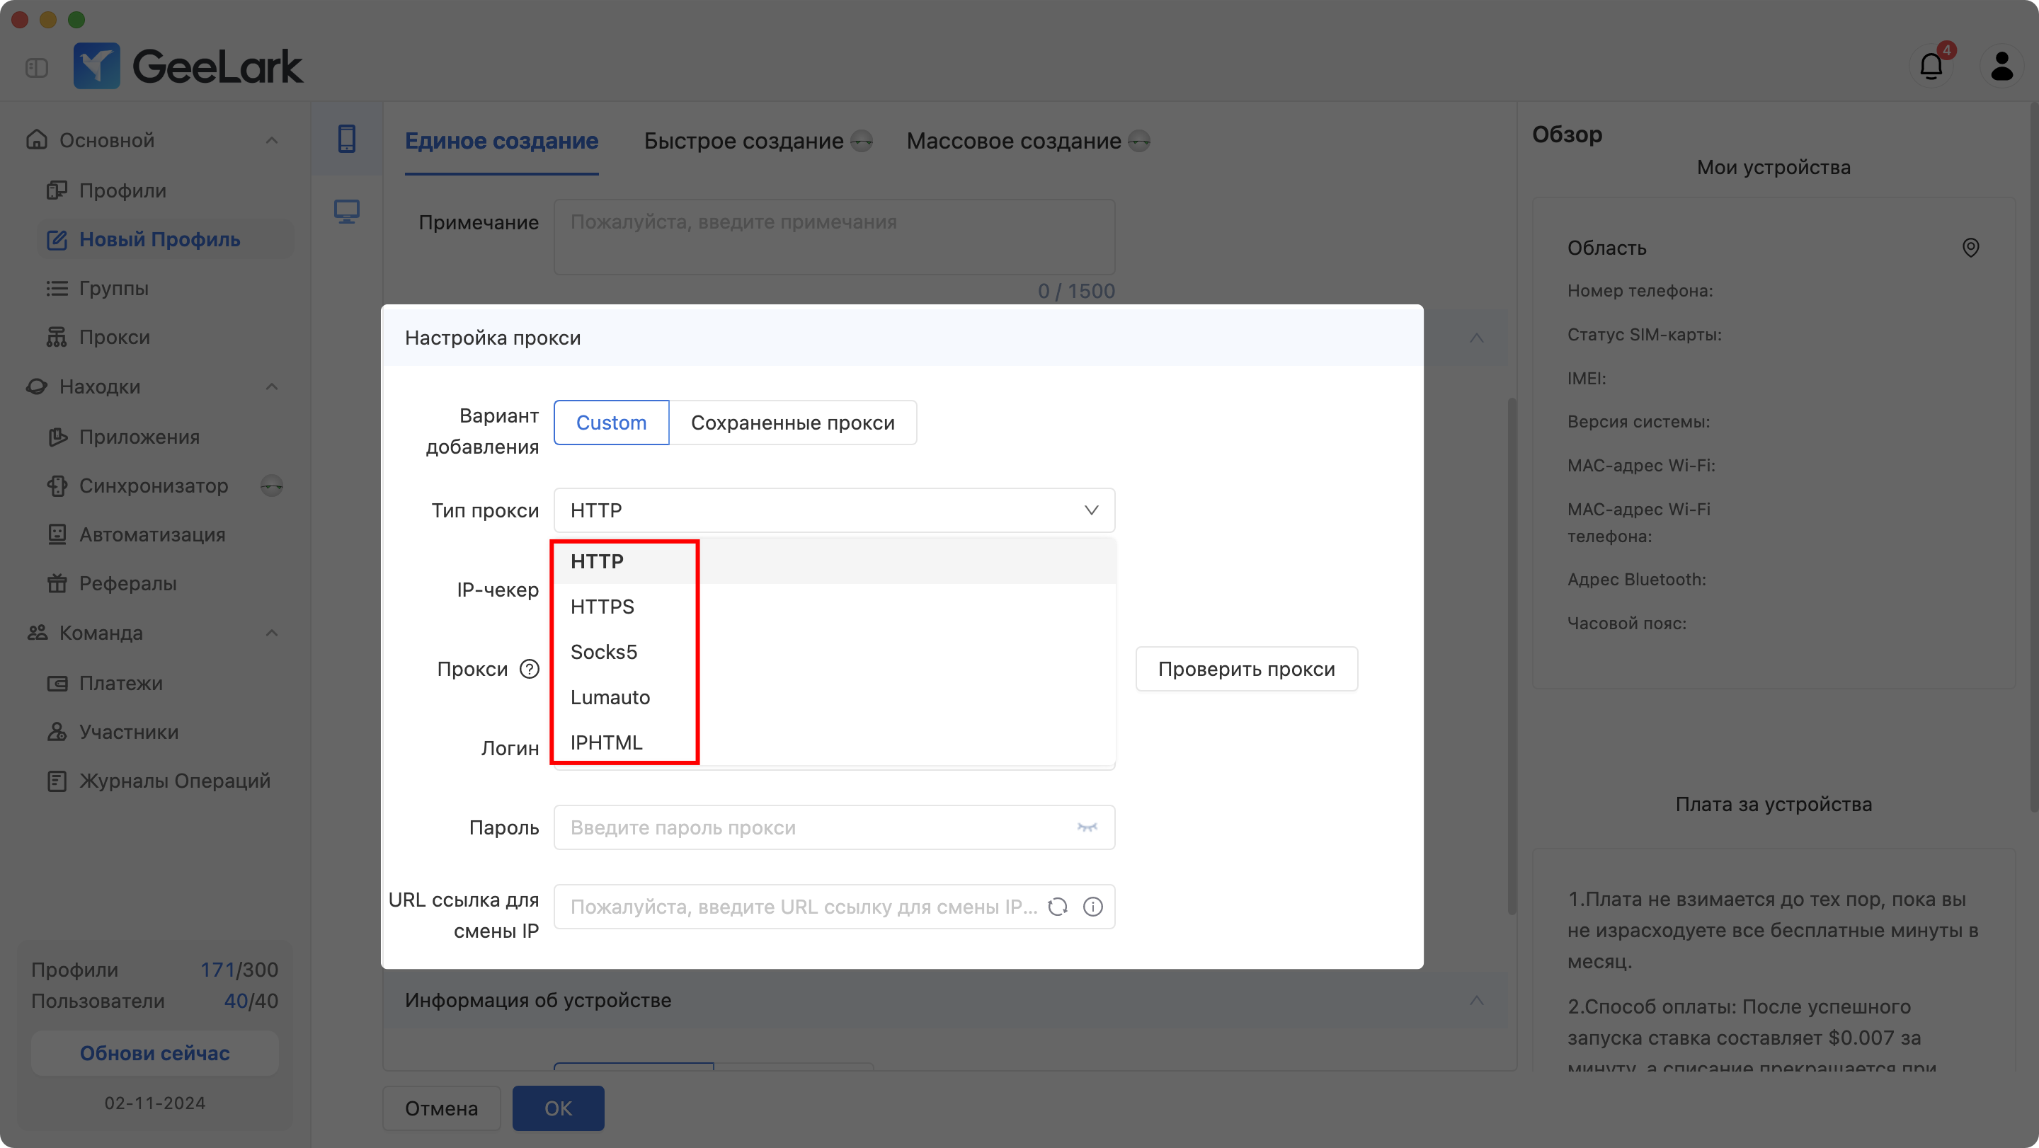Open the notifications bell

1931,66
